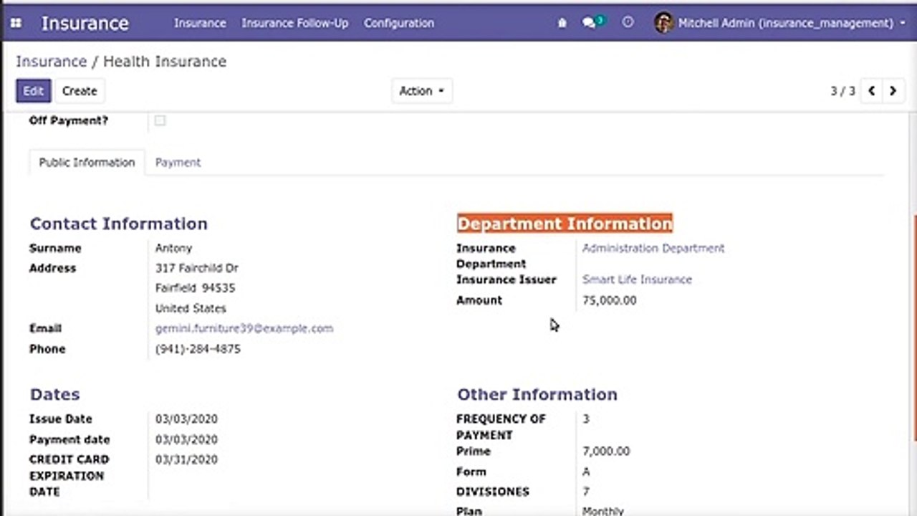Click the Surname value Antony
The height and width of the screenshot is (516, 917).
point(173,248)
